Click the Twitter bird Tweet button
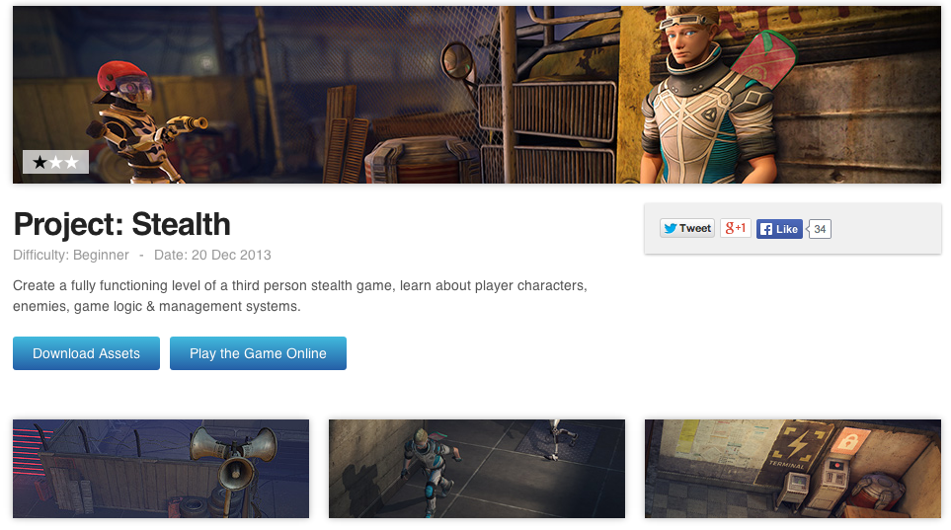951x530 pixels. (x=686, y=228)
